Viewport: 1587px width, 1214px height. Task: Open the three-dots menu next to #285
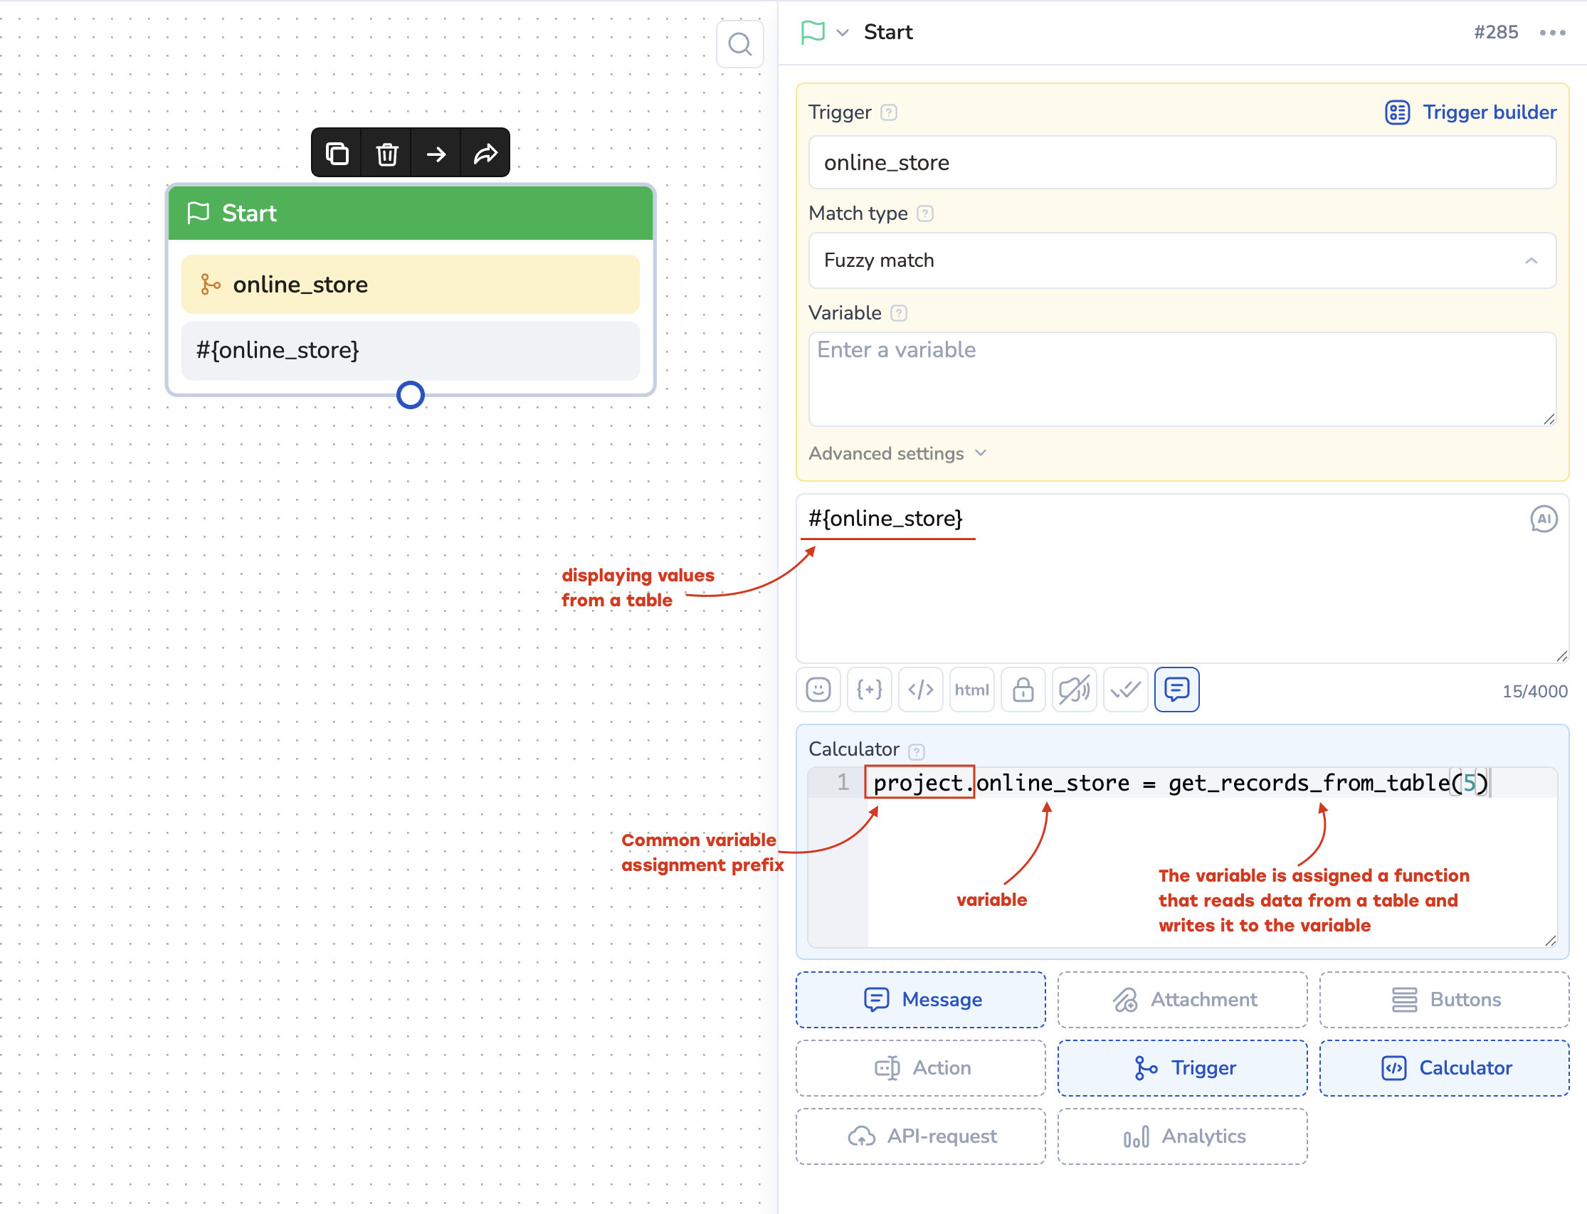(x=1551, y=33)
